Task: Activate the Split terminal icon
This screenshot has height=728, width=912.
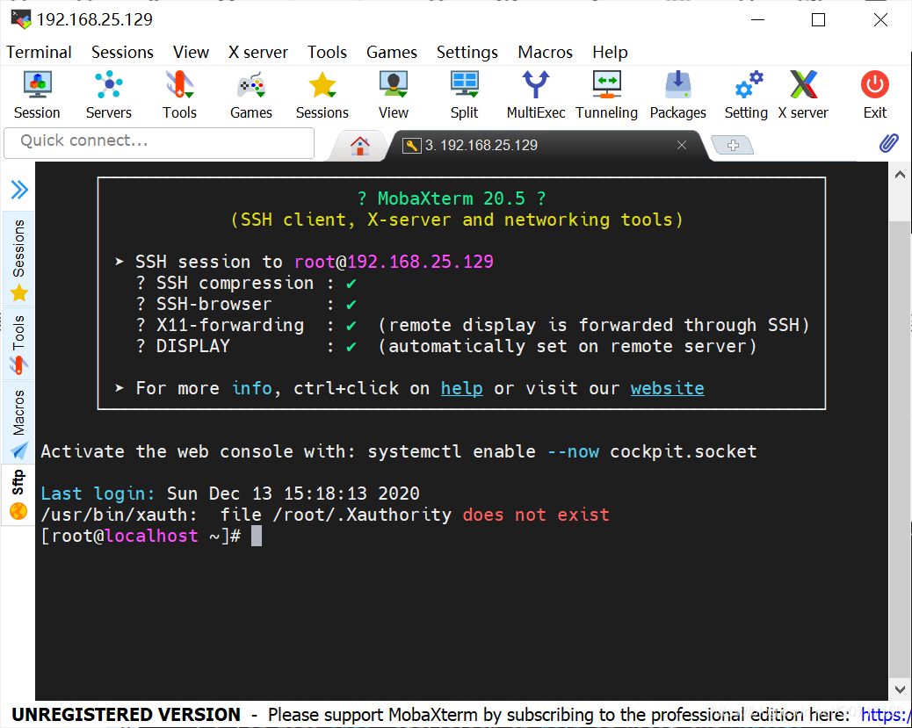Action: [x=465, y=95]
